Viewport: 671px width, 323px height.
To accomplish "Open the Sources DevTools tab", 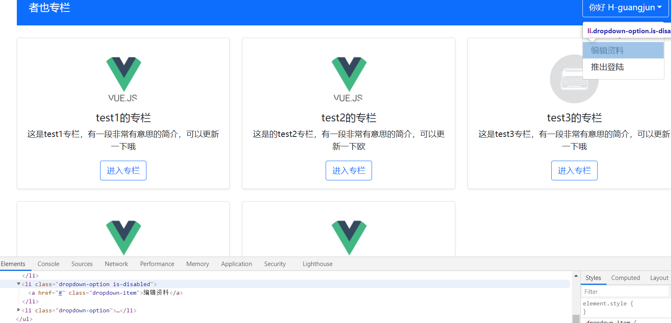I will point(82,264).
